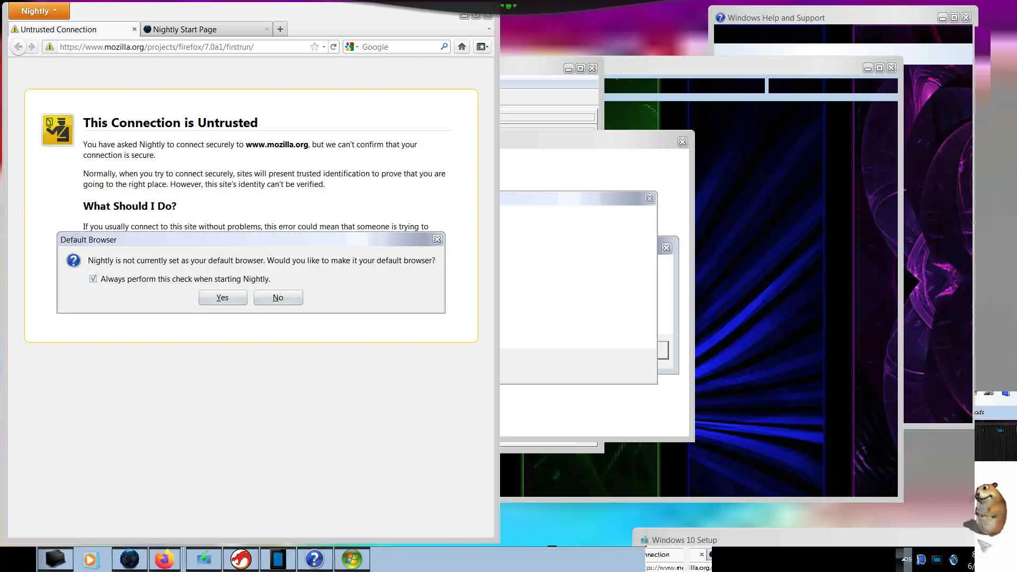Open Windows Media Player from the taskbar
The image size is (1017, 572).
tap(90, 559)
